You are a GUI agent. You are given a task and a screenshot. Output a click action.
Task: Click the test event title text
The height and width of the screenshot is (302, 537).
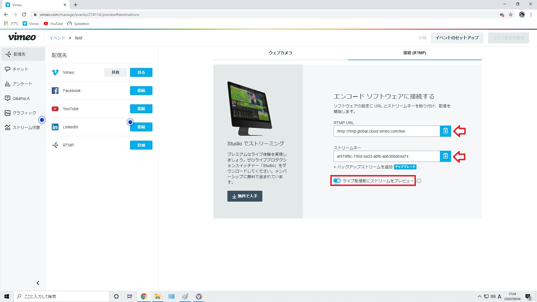coord(79,38)
